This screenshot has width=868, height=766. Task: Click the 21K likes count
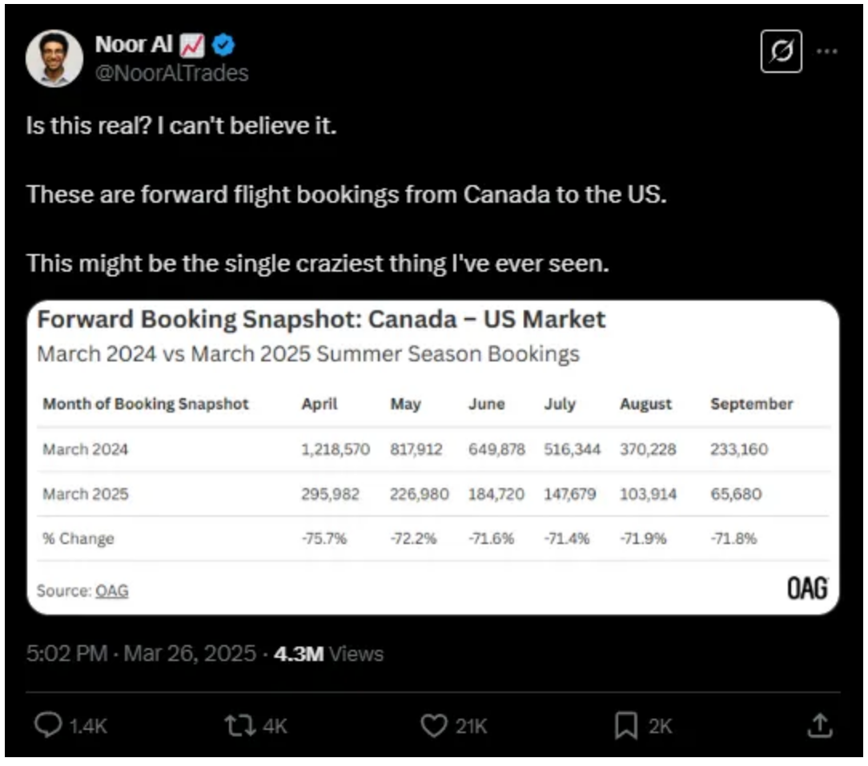pos(471,726)
